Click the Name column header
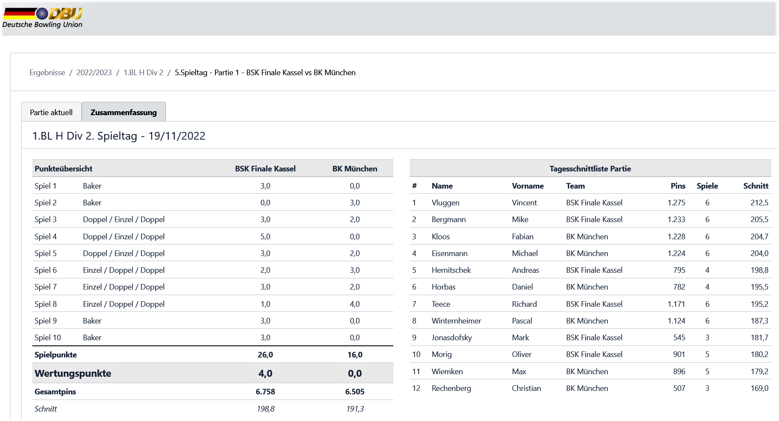The width and height of the screenshot is (779, 421). click(x=442, y=186)
